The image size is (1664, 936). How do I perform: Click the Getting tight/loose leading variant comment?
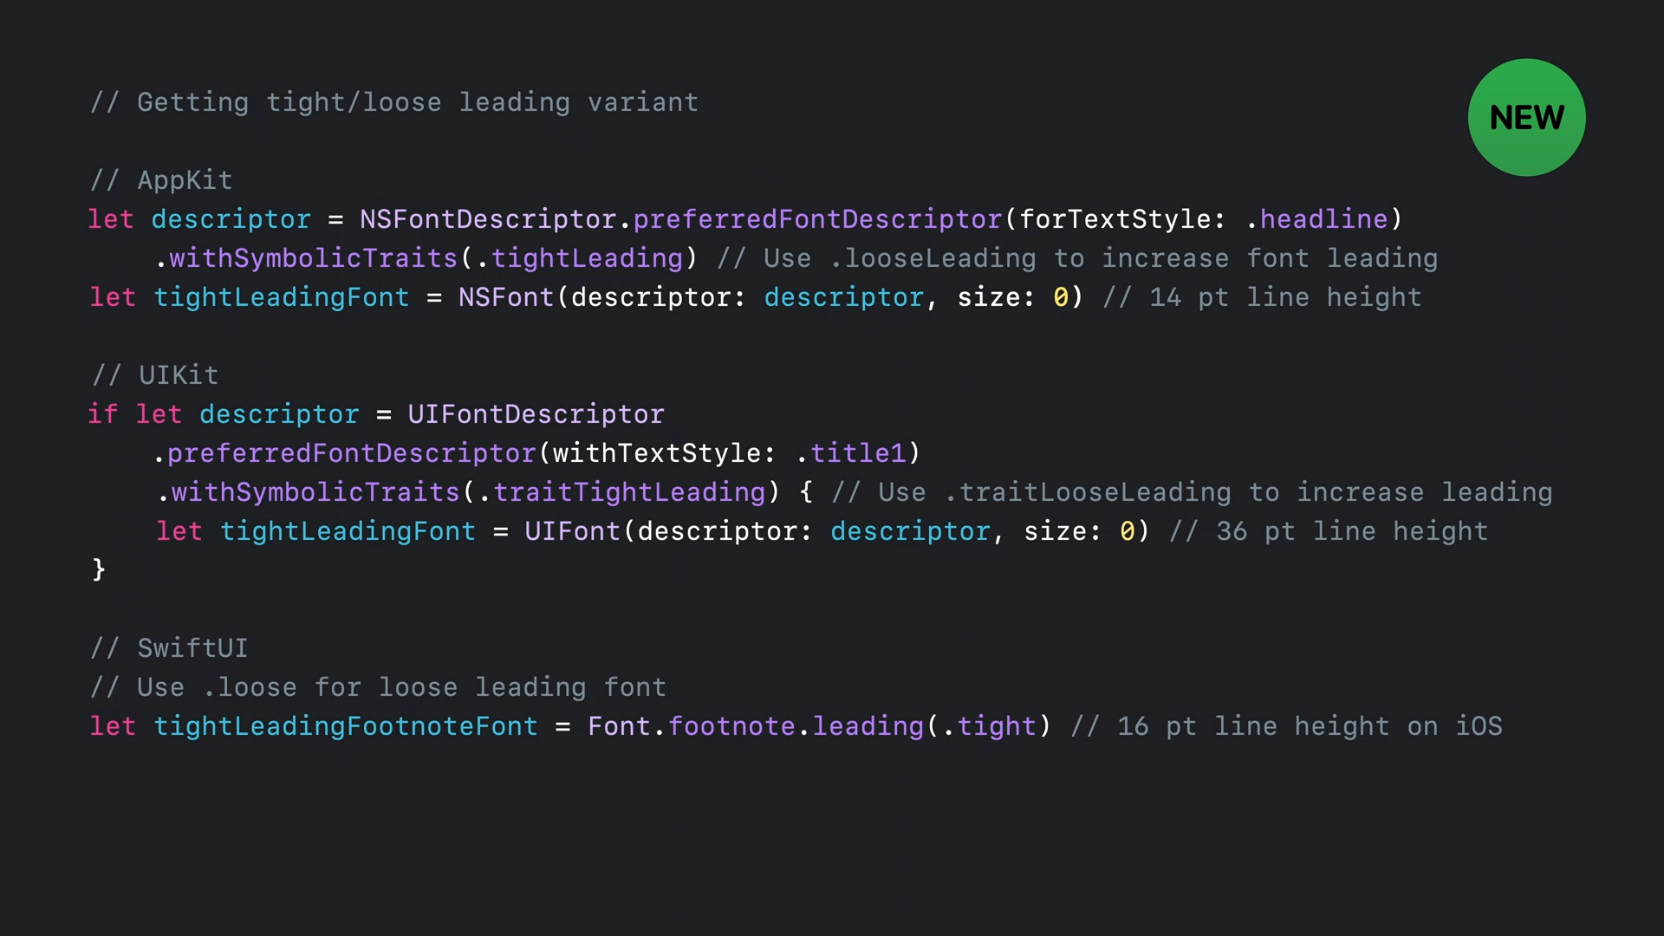(394, 102)
